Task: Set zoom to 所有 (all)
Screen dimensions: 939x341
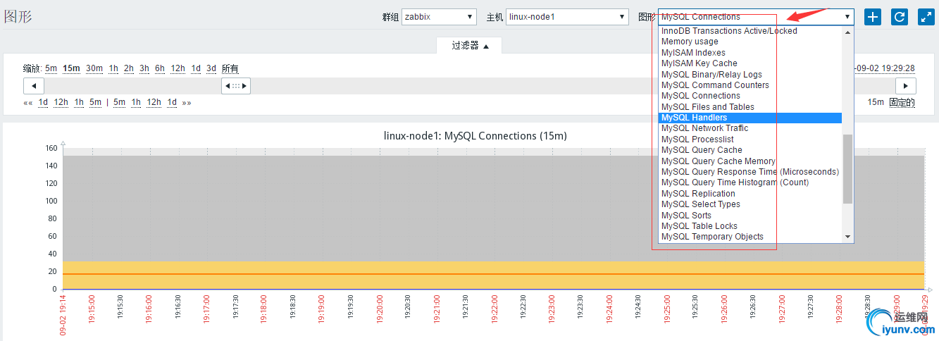Action: [x=230, y=68]
